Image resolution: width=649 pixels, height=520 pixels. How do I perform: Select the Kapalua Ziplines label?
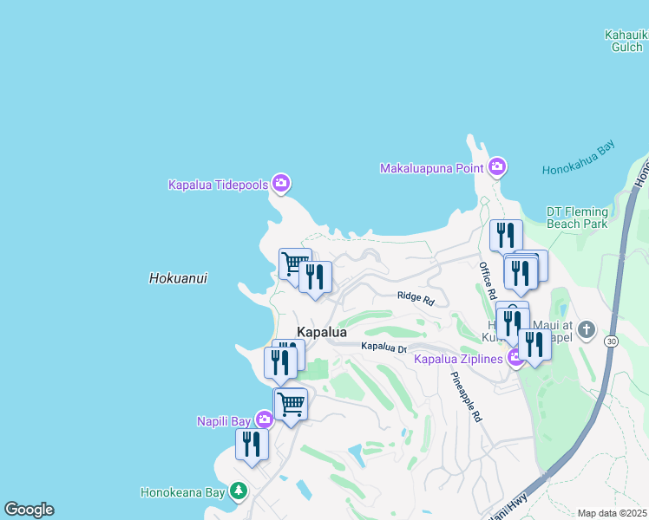coord(458,359)
